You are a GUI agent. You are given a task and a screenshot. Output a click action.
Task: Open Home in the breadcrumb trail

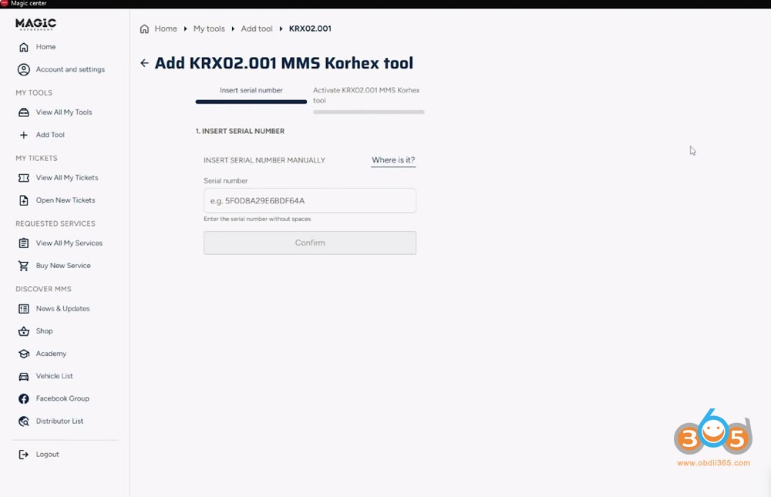(x=166, y=29)
